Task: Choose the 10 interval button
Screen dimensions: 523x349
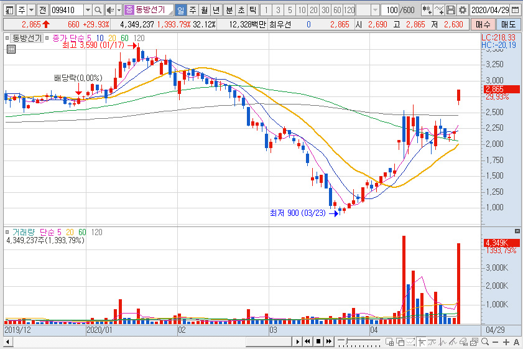Action: [x=302, y=10]
